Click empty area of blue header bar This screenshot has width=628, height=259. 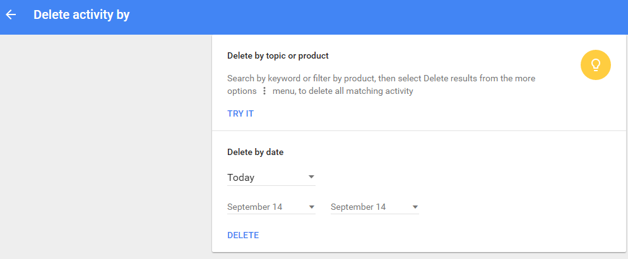coord(379,16)
